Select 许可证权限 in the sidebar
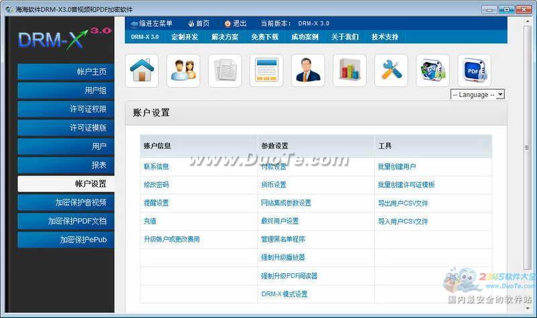The width and height of the screenshot is (537, 318). pyautogui.click(x=66, y=109)
